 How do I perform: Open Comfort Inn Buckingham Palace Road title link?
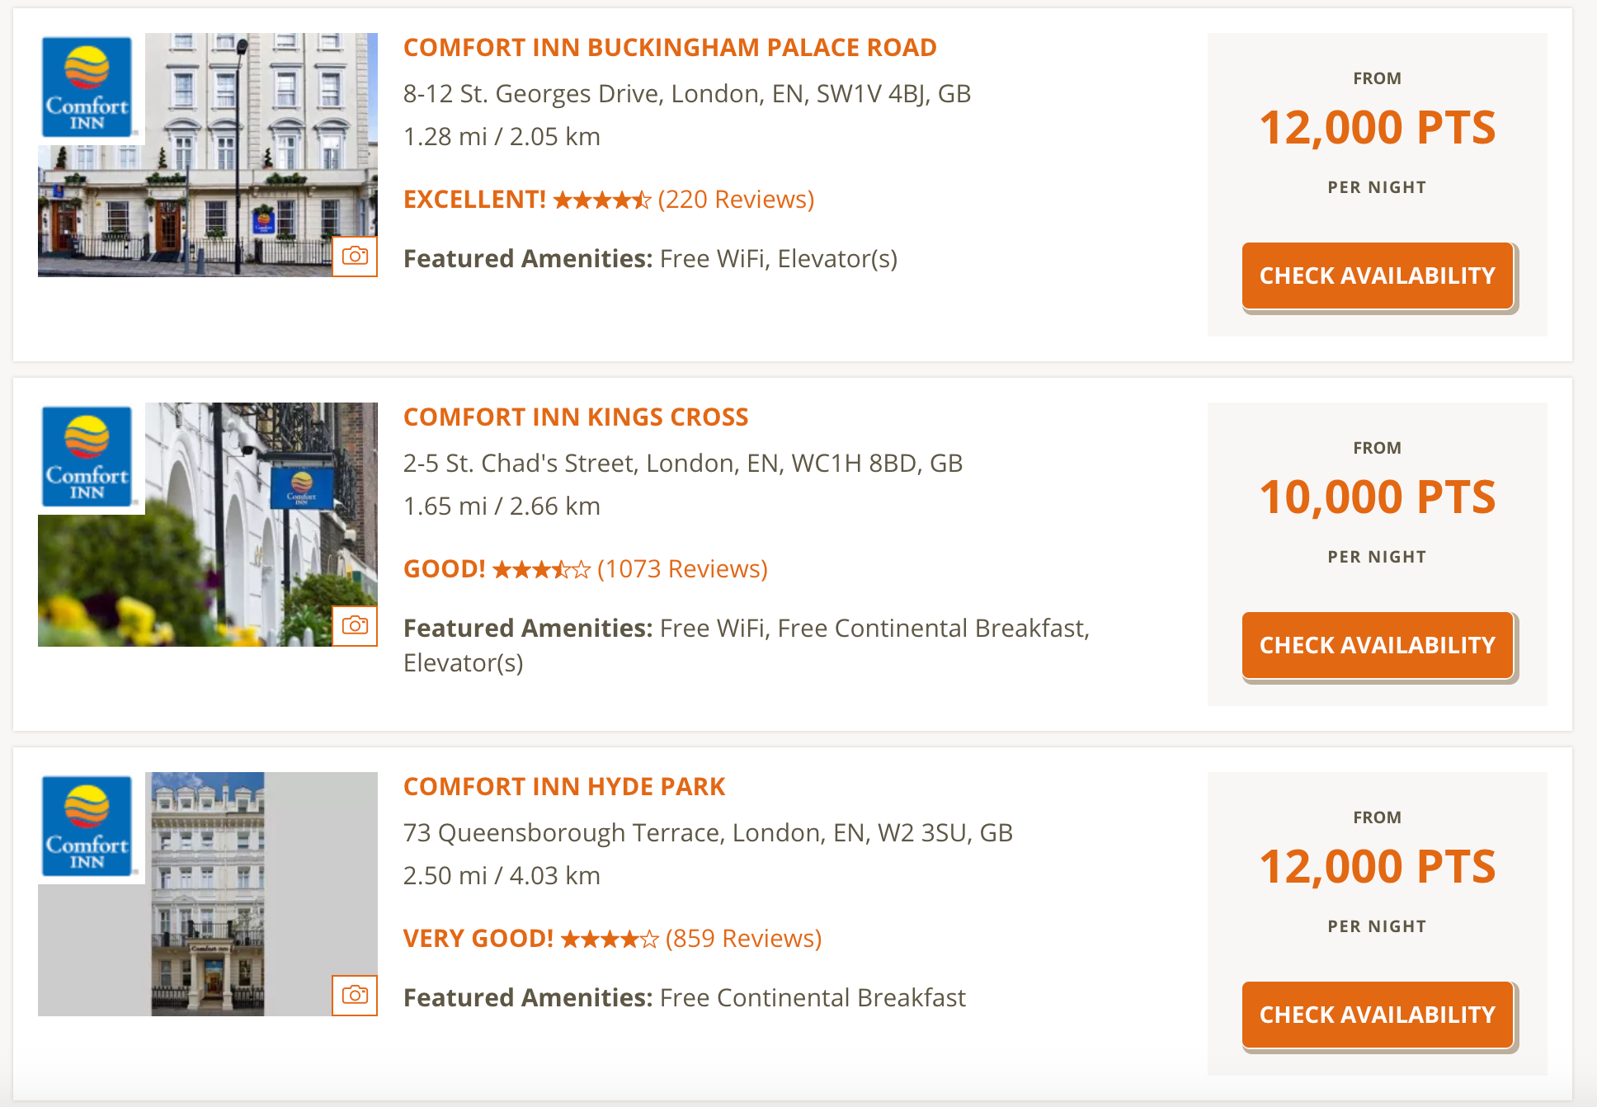click(670, 48)
